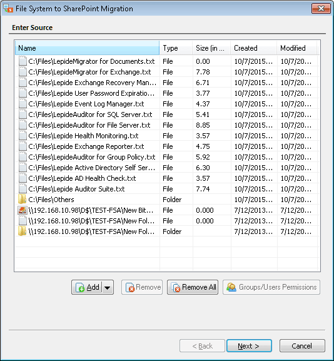Sort by the Modified column header

pyautogui.click(x=296, y=48)
